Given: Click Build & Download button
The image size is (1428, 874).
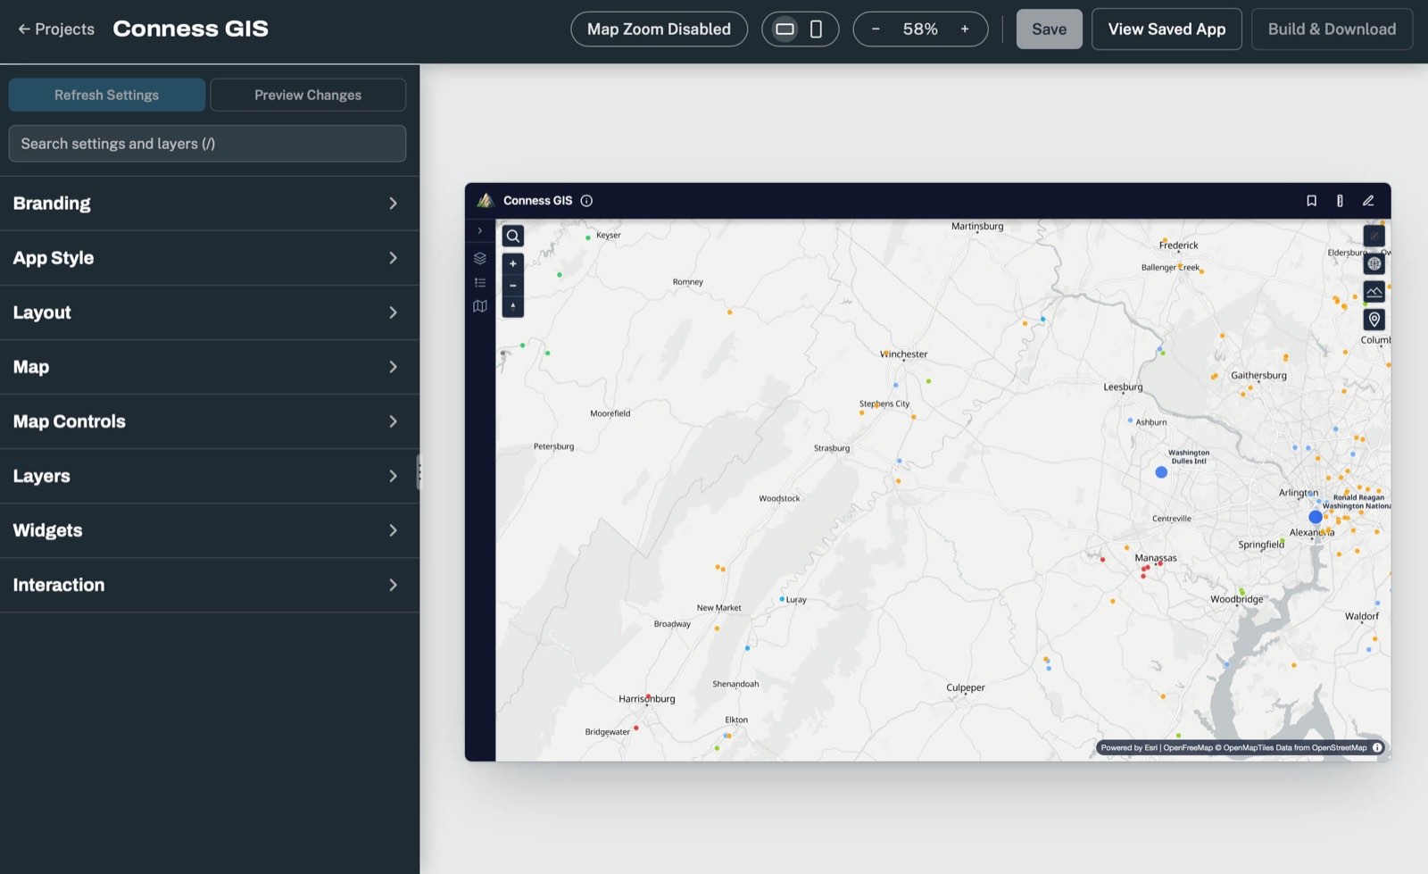Looking at the screenshot, I should (x=1332, y=29).
